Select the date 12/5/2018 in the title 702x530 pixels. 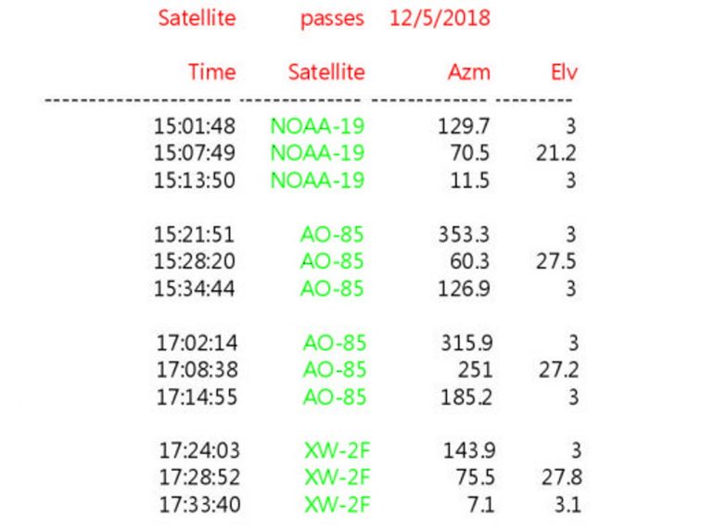click(x=440, y=18)
